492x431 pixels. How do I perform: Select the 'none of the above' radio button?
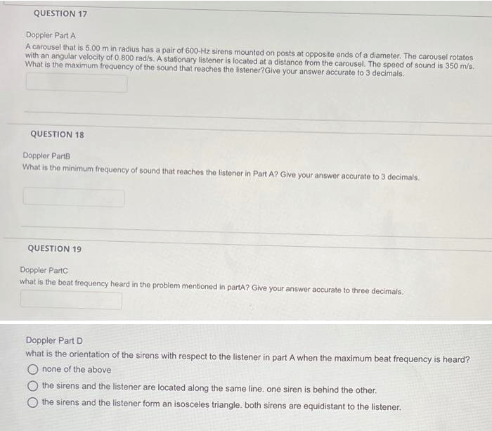32,369
